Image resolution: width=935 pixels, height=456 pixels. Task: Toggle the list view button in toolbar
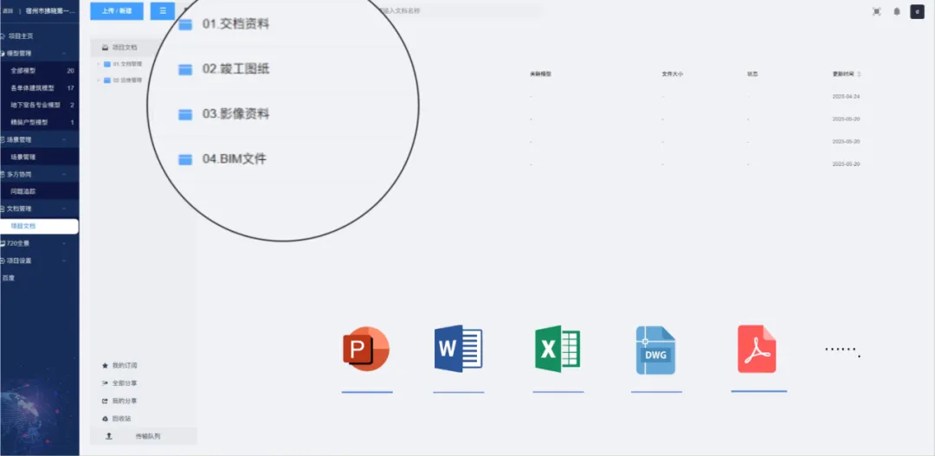pos(162,10)
